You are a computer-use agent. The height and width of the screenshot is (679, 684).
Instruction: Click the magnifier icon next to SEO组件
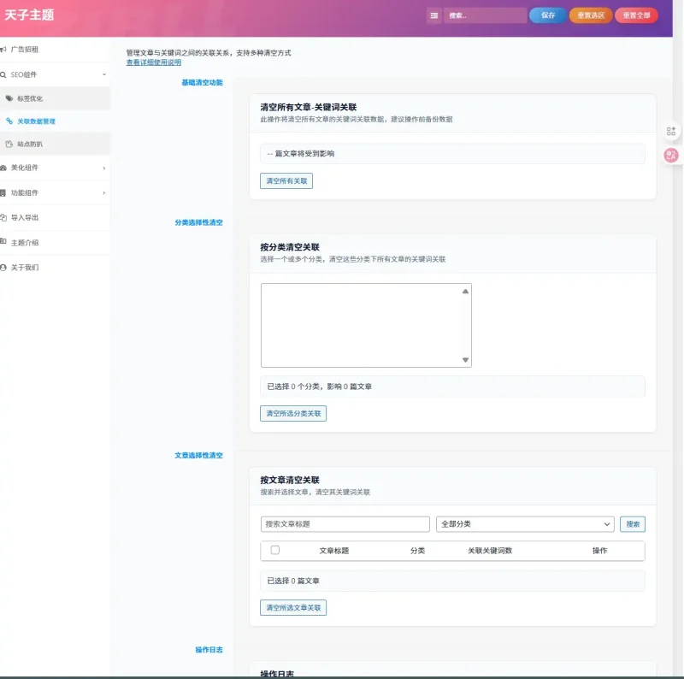pos(3,75)
